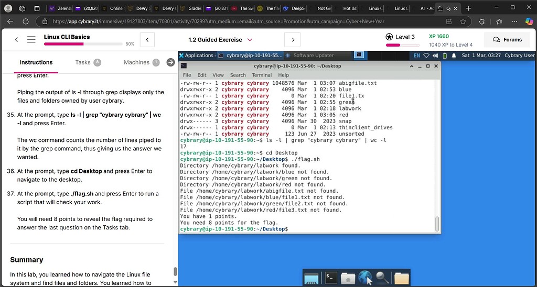Open the volume speaker indicator
Viewport: 537px width, 287px height.
coord(435,56)
